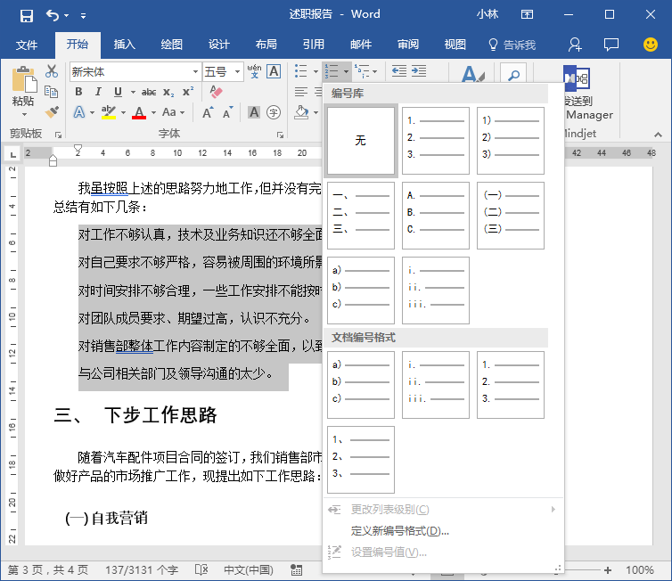Click the Cut scissors icon
This screenshot has width=672, height=581.
pos(52,71)
